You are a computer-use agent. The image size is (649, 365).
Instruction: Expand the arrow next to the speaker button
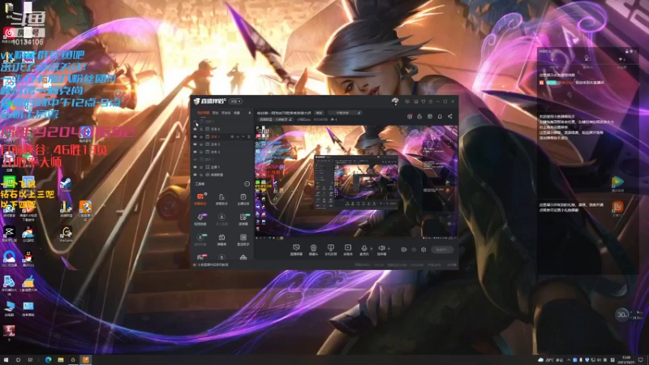(x=389, y=249)
